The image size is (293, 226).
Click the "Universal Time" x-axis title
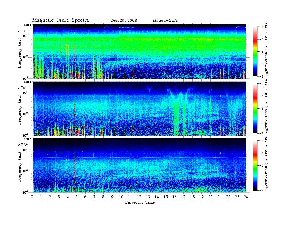coord(139,202)
